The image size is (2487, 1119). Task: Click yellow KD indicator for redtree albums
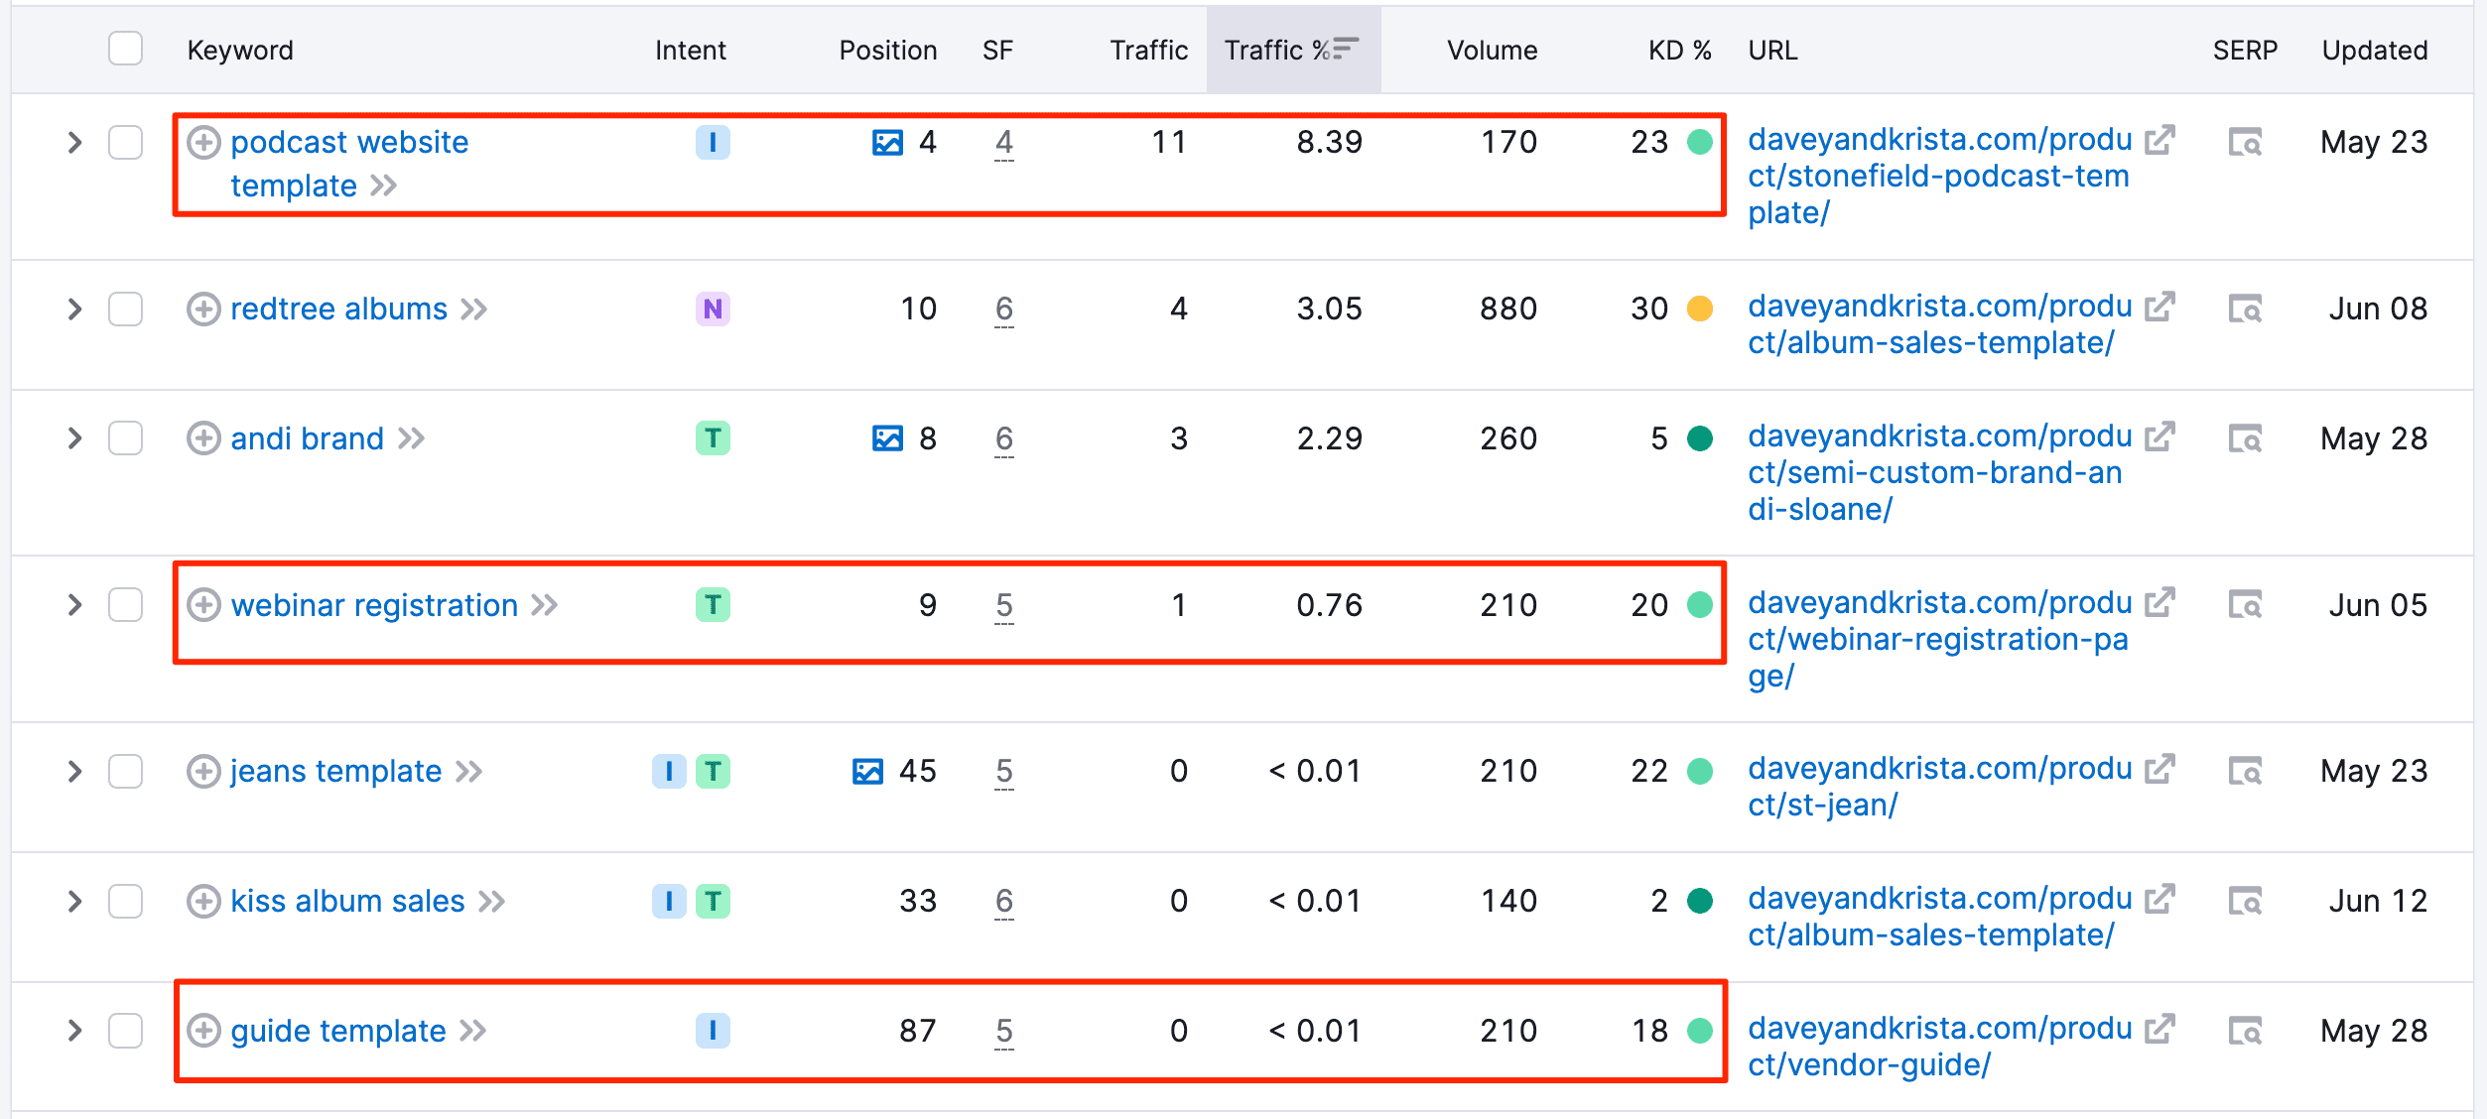click(x=1701, y=310)
